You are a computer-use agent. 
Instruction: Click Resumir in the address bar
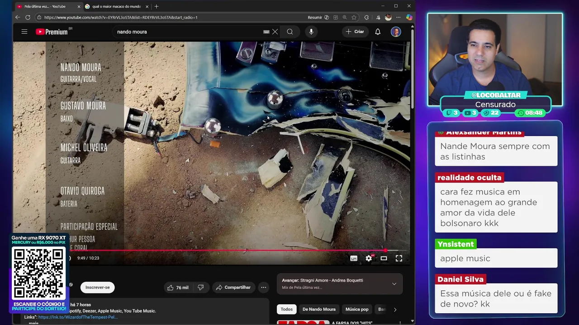click(318, 17)
